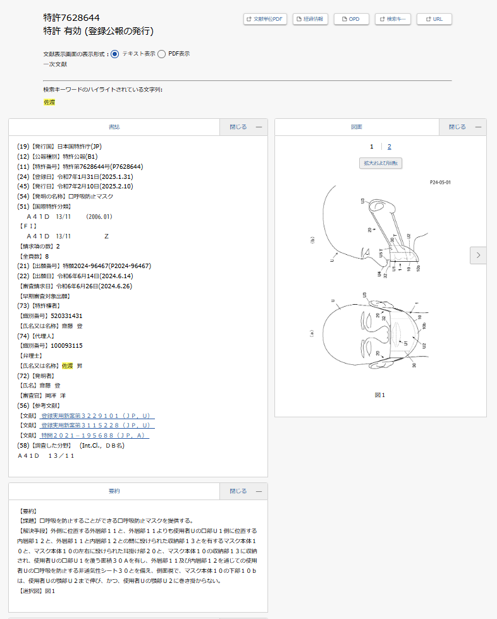The width and height of the screenshot is (497, 619).
Task: Open the OPD document button
Action: (x=351, y=19)
